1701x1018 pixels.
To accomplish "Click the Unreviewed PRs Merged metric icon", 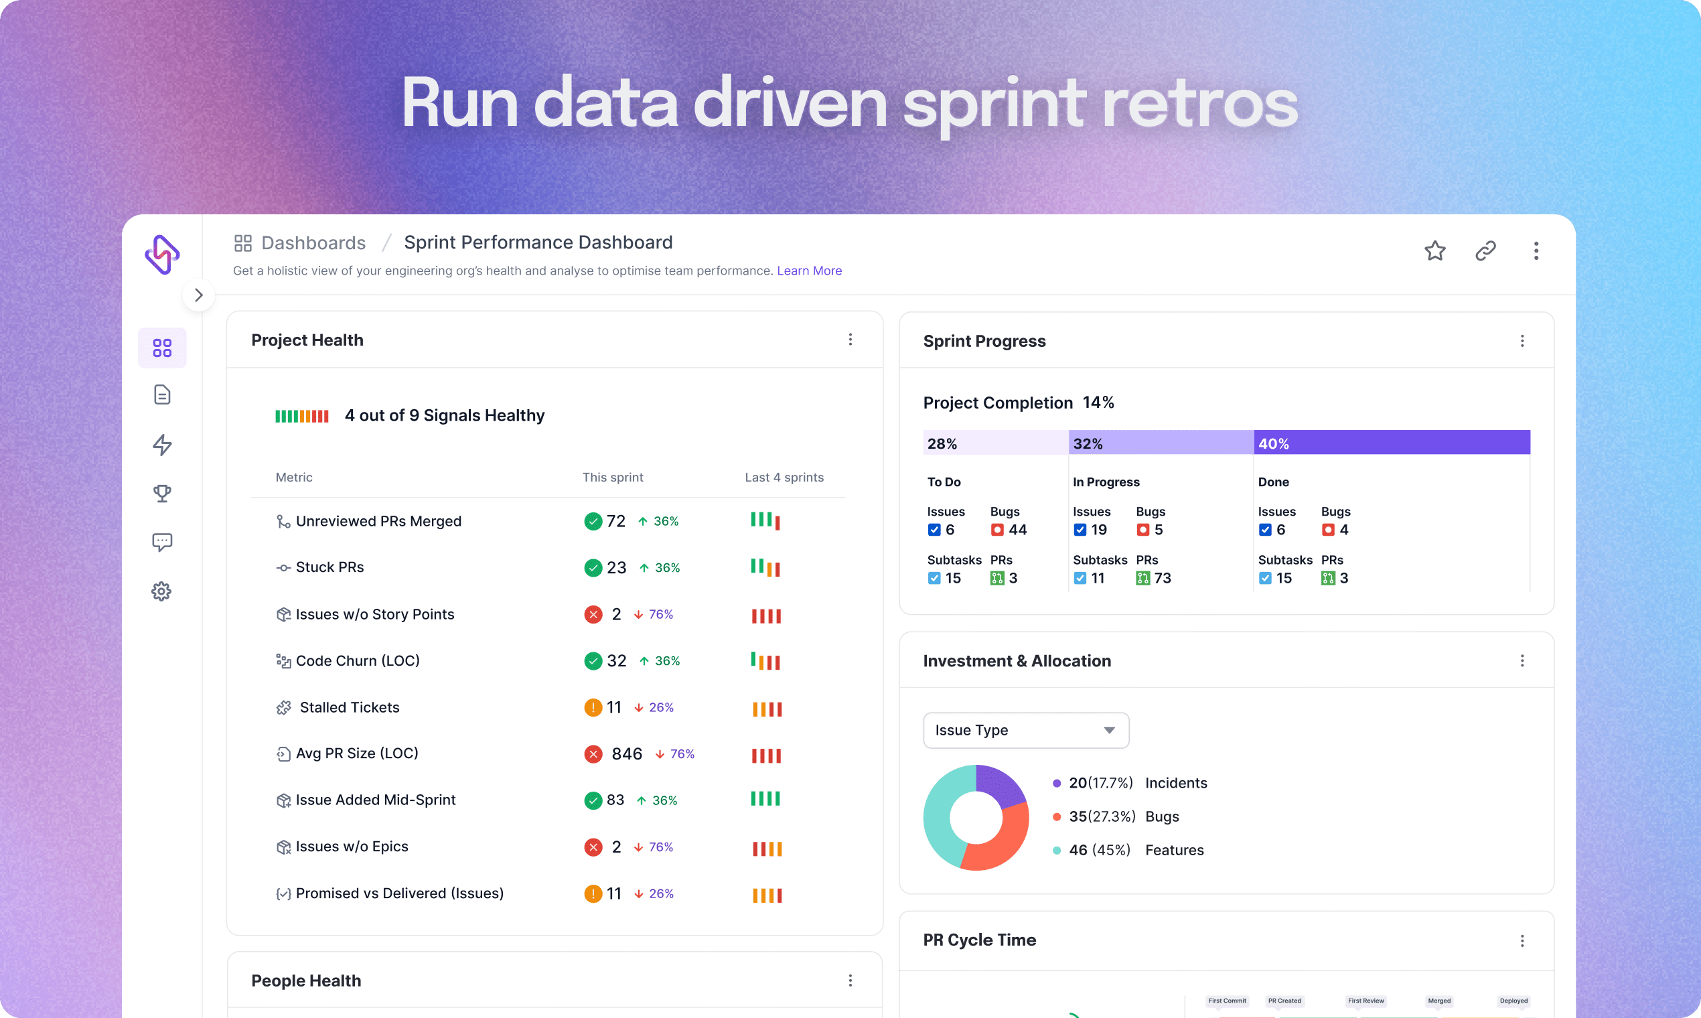I will click(x=283, y=521).
